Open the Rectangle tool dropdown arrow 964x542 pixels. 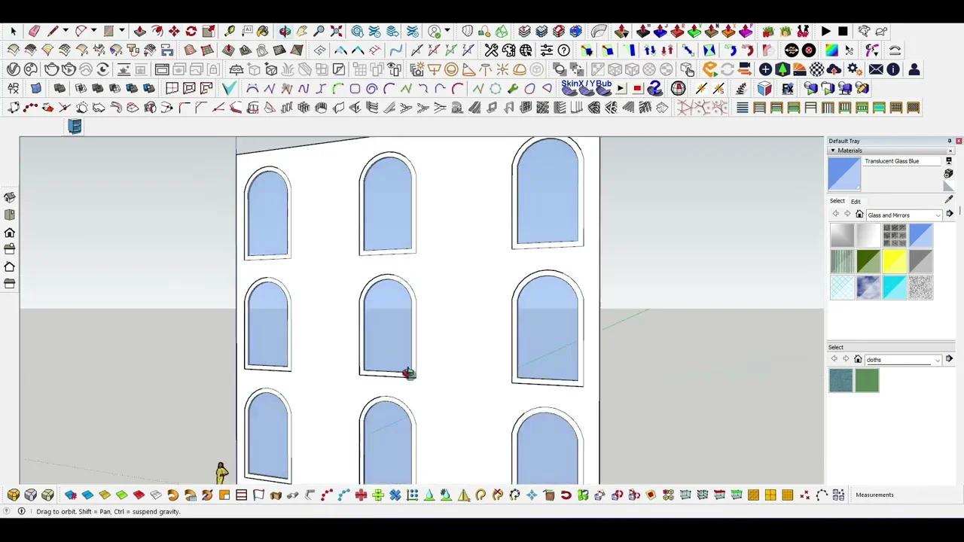pos(121,31)
